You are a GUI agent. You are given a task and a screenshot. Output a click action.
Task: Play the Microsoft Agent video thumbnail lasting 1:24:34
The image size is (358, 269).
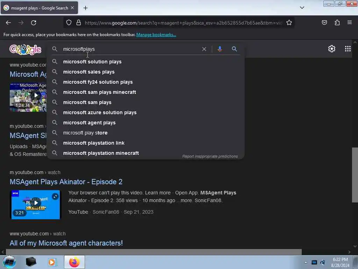click(28, 97)
